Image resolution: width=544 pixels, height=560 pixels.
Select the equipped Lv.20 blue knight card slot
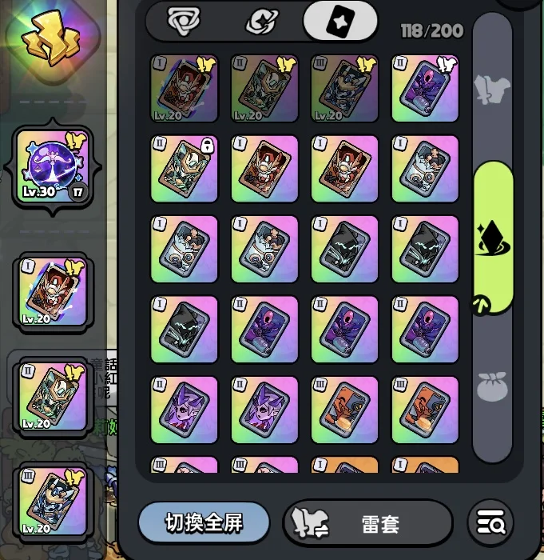53,502
